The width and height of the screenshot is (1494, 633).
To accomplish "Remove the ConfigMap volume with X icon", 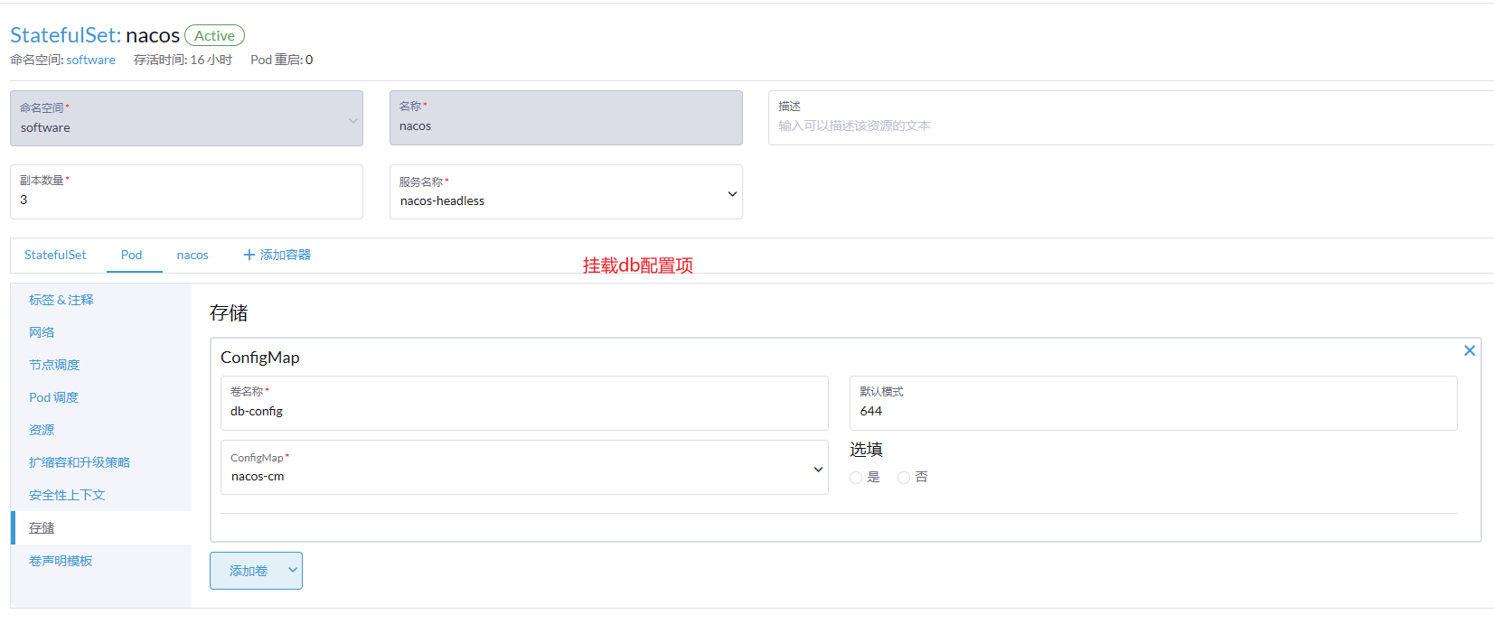I will (x=1470, y=350).
